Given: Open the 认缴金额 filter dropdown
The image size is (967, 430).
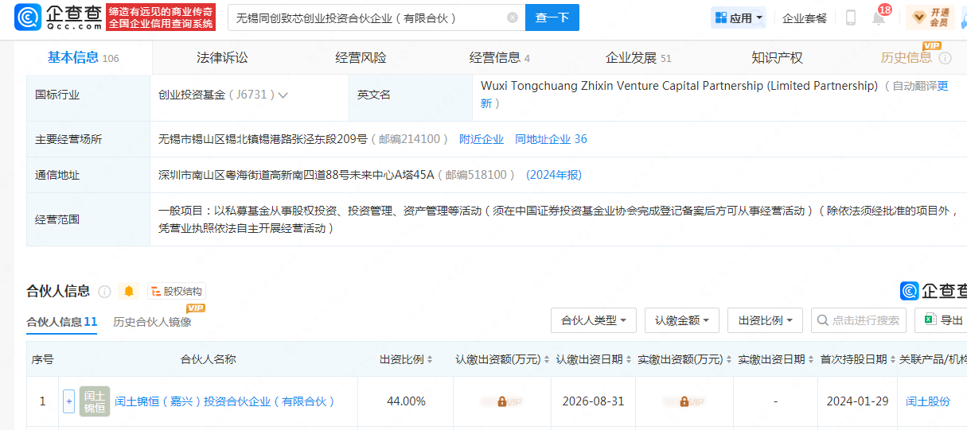Looking at the screenshot, I should click(682, 320).
